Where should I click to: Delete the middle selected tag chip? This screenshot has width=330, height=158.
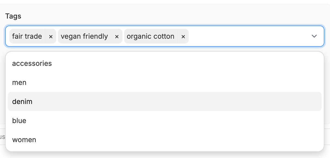coord(117,36)
